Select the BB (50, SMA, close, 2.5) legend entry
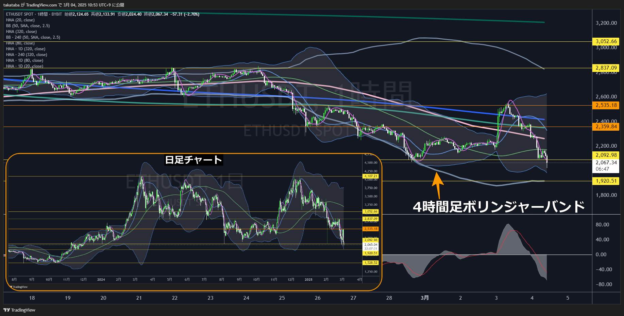 (x=28, y=26)
